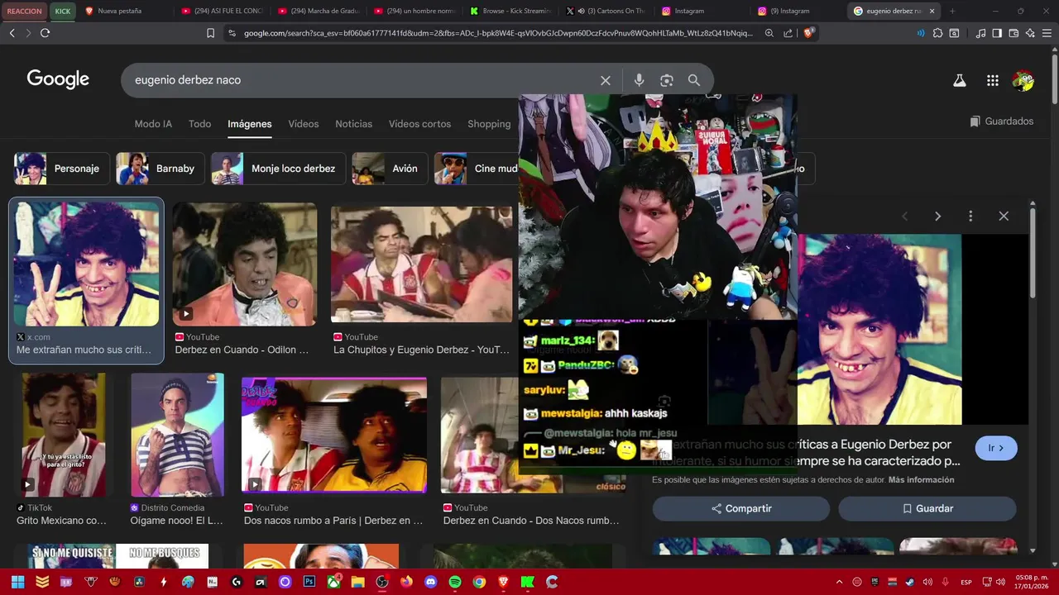Click the Ir button in preview
This screenshot has height=595, width=1059.
[996, 448]
